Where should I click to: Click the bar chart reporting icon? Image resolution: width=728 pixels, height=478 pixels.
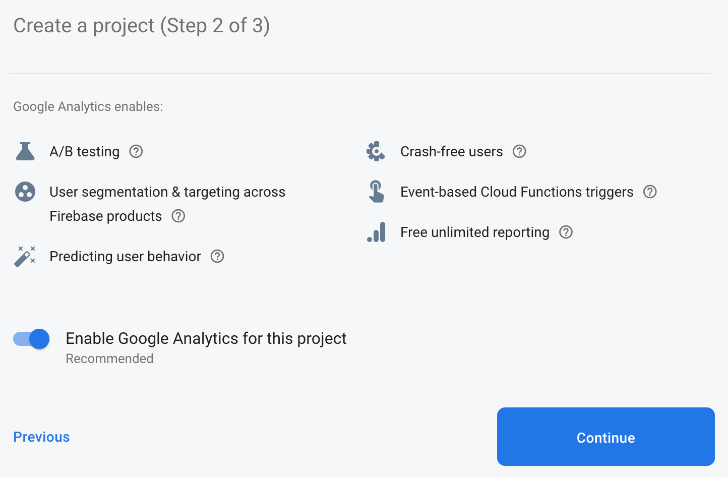pyautogui.click(x=377, y=232)
